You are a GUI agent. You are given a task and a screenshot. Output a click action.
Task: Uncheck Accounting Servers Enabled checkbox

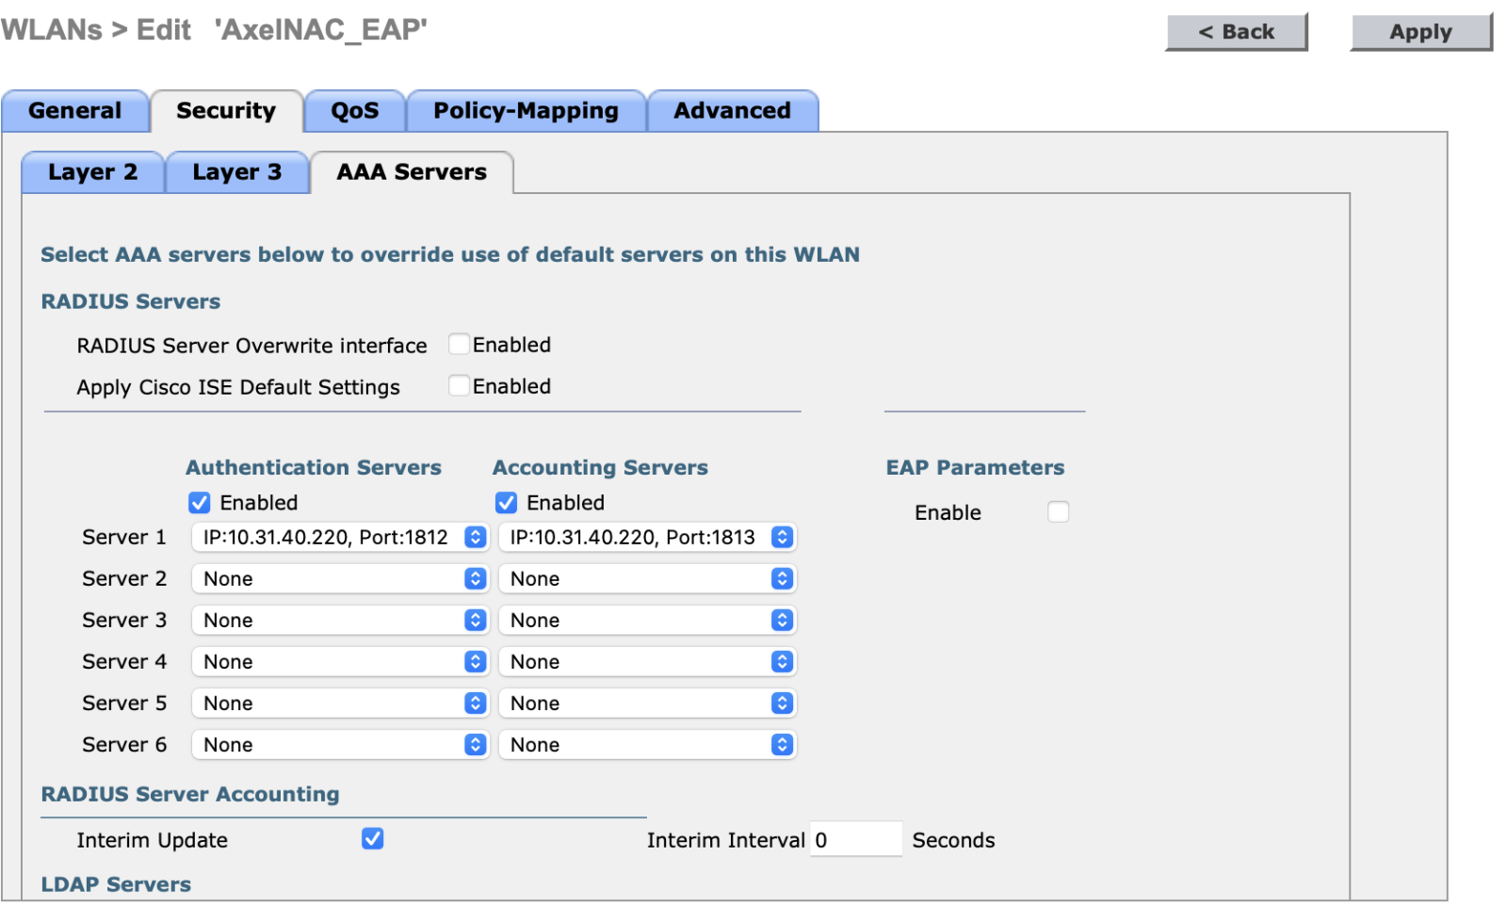[x=507, y=503]
